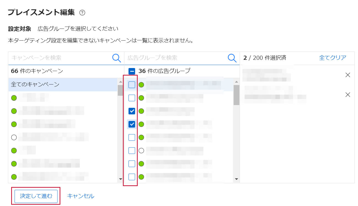Click the ad group list scrollbar thumb

click(x=236, y=95)
